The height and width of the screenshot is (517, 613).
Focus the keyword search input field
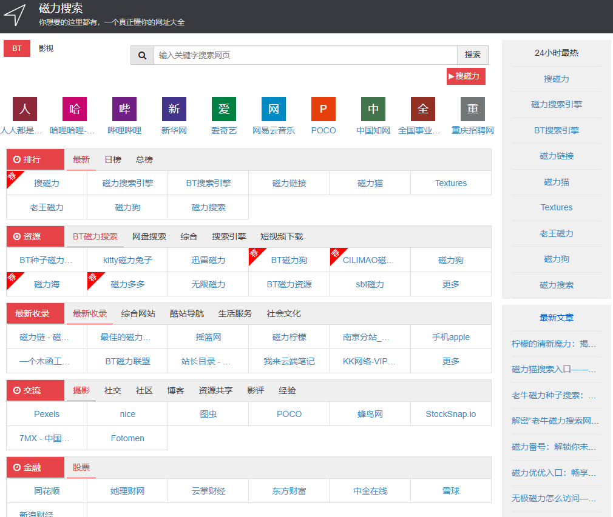coord(305,55)
